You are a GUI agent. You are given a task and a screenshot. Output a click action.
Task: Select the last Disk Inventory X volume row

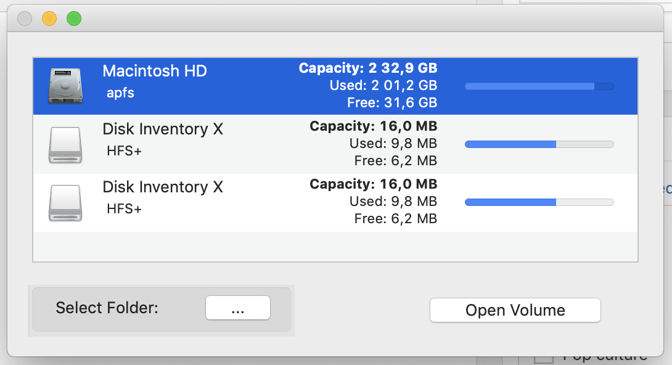point(335,202)
